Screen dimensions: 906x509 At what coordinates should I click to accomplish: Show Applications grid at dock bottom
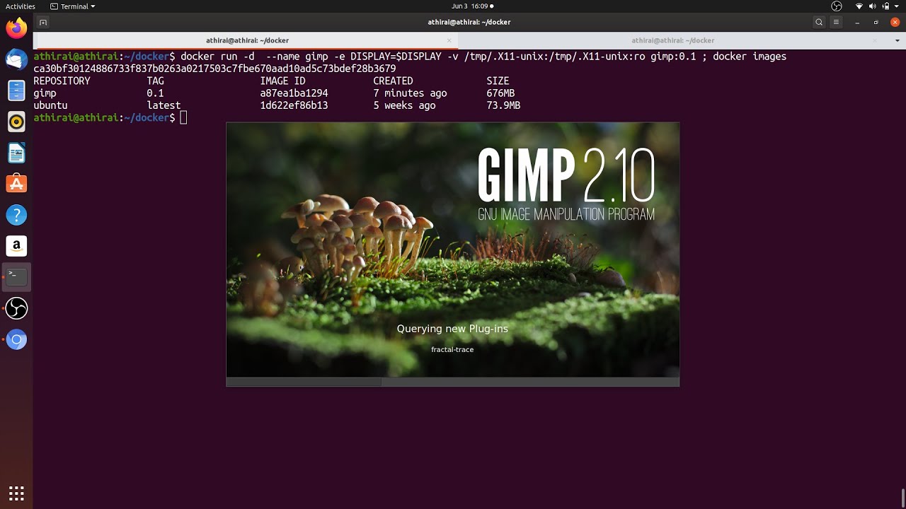pos(16,493)
